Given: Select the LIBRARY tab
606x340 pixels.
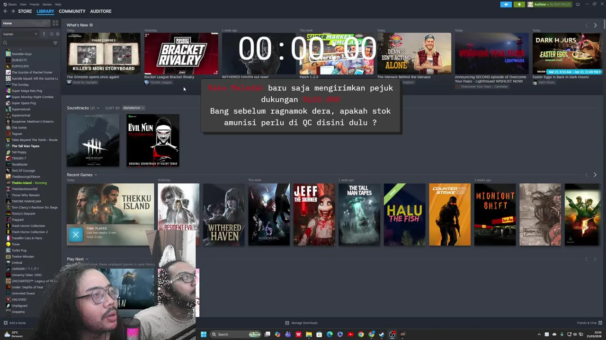Looking at the screenshot, I should click(x=45, y=11).
